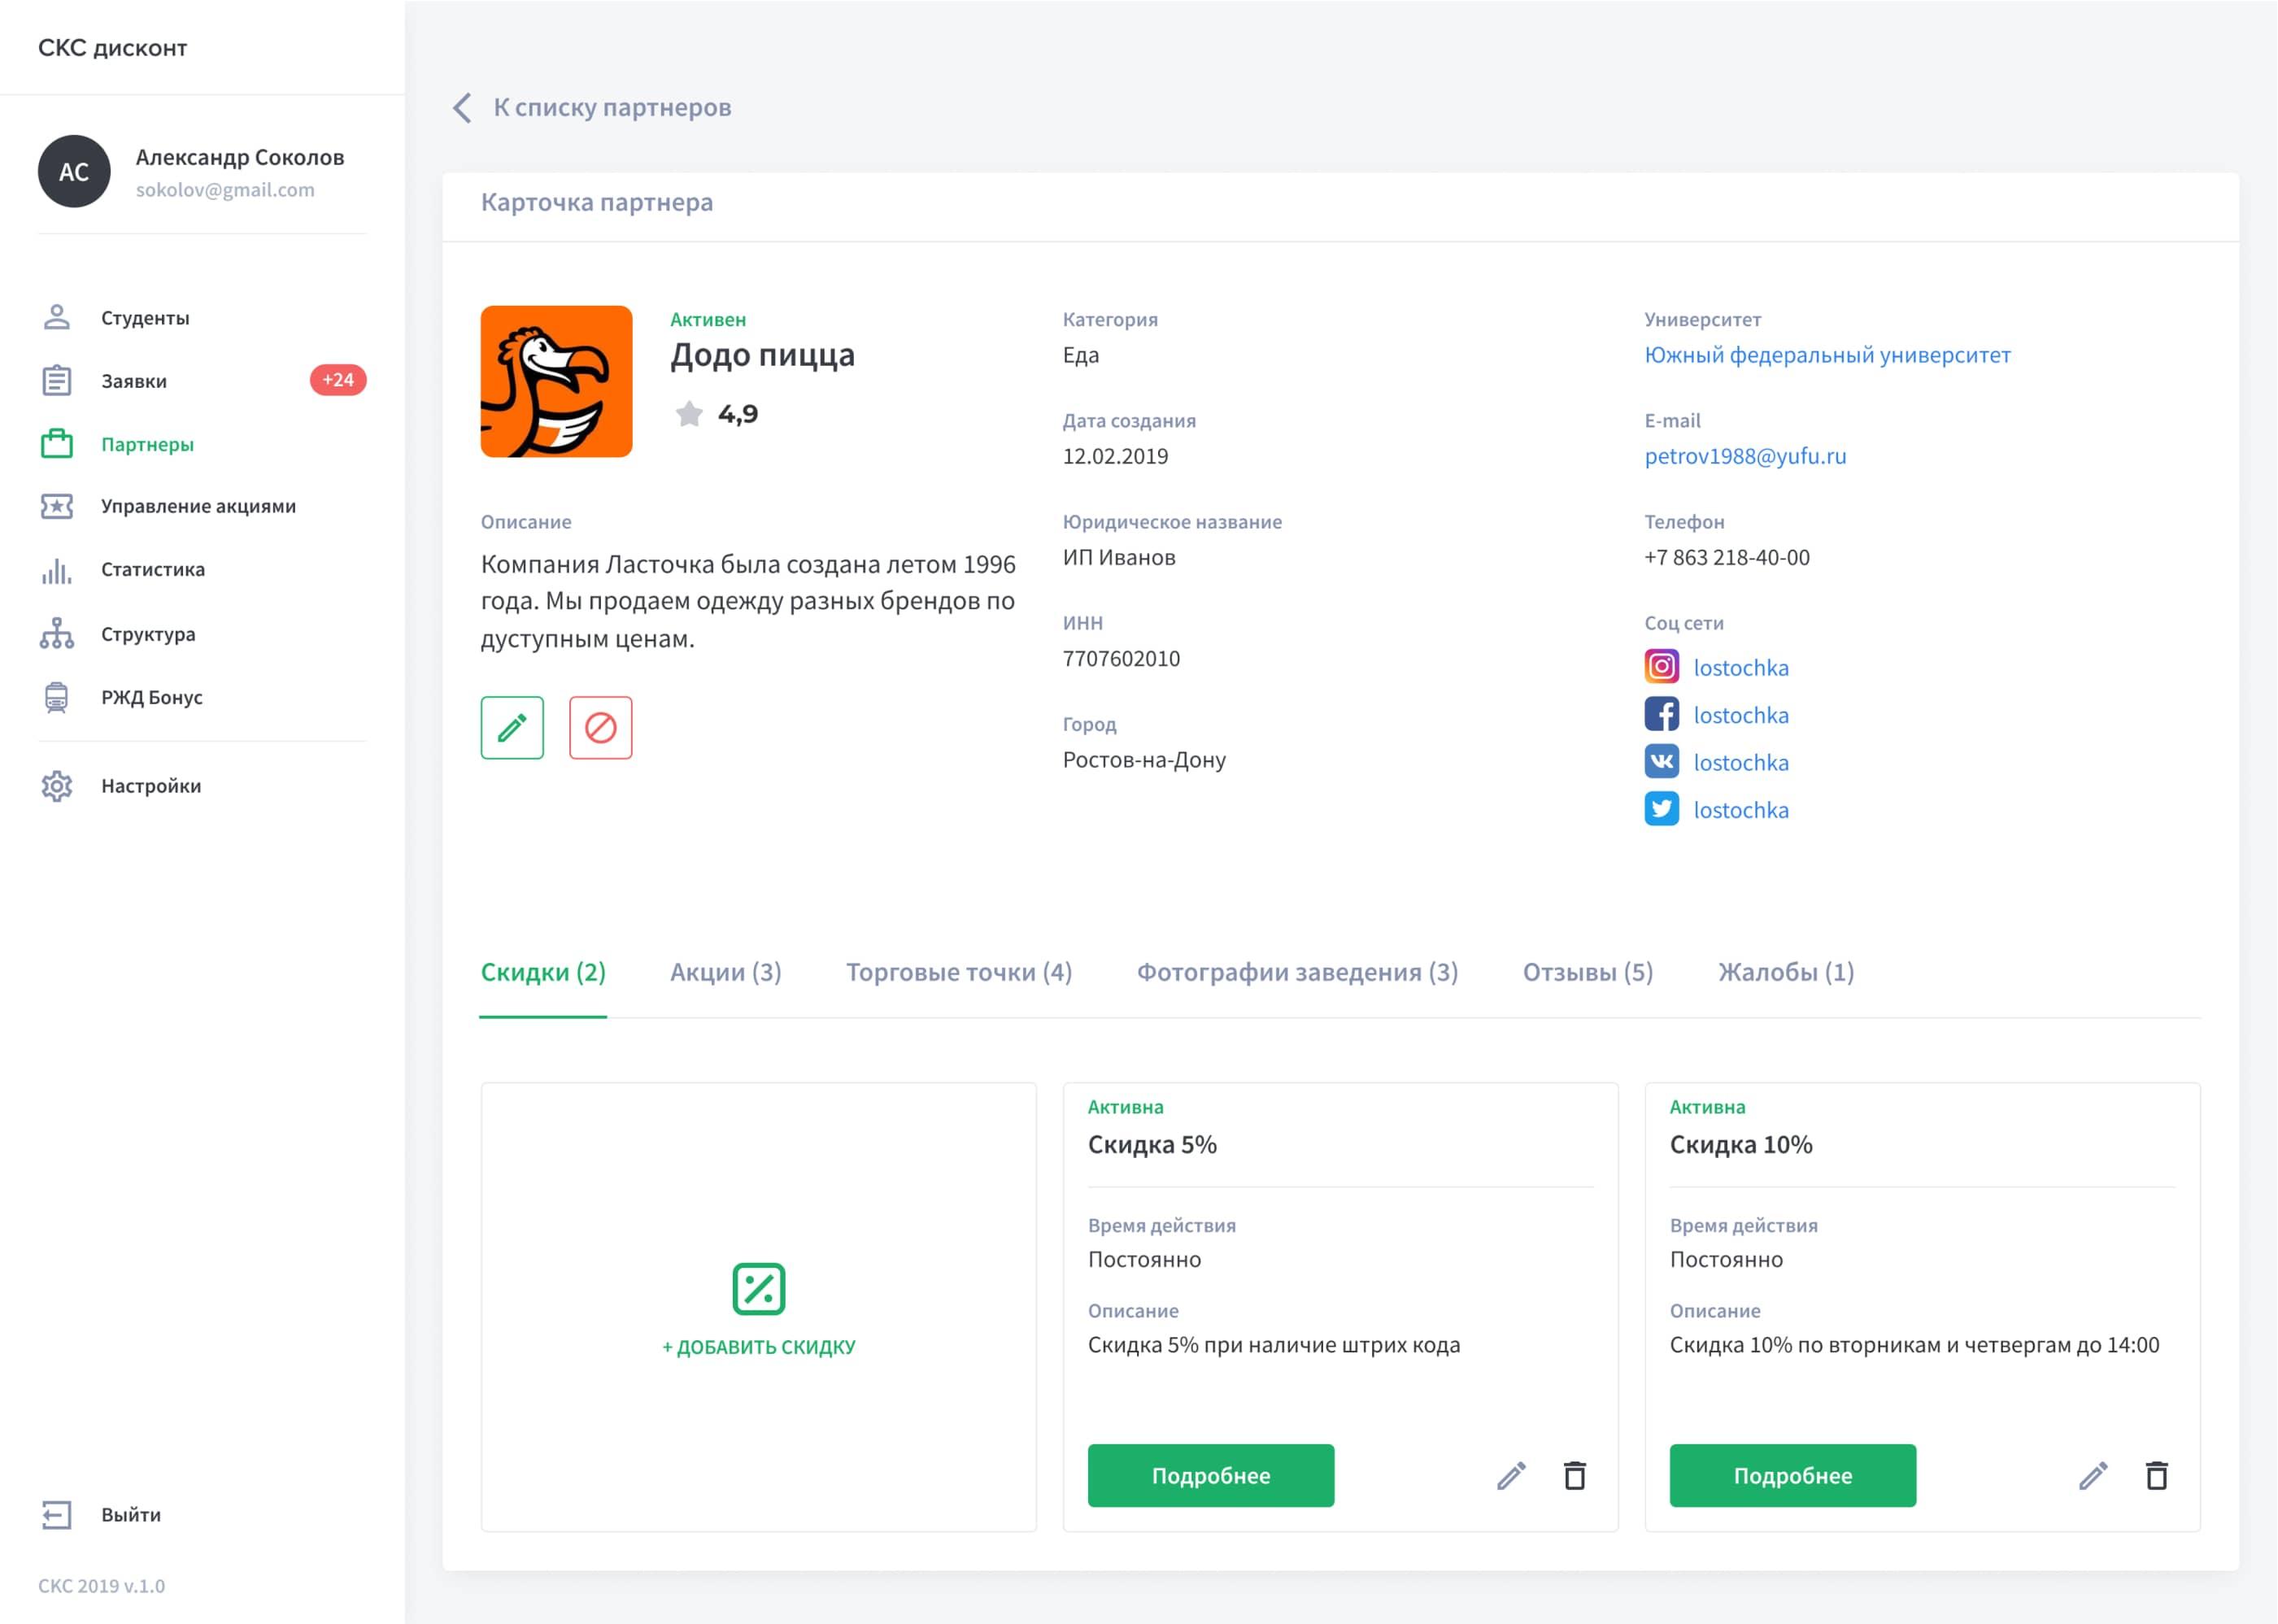
Task: Switch to the Акции (3) tab
Action: point(725,972)
